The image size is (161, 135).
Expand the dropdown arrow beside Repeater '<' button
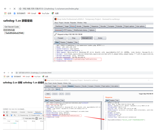coord(62,94)
